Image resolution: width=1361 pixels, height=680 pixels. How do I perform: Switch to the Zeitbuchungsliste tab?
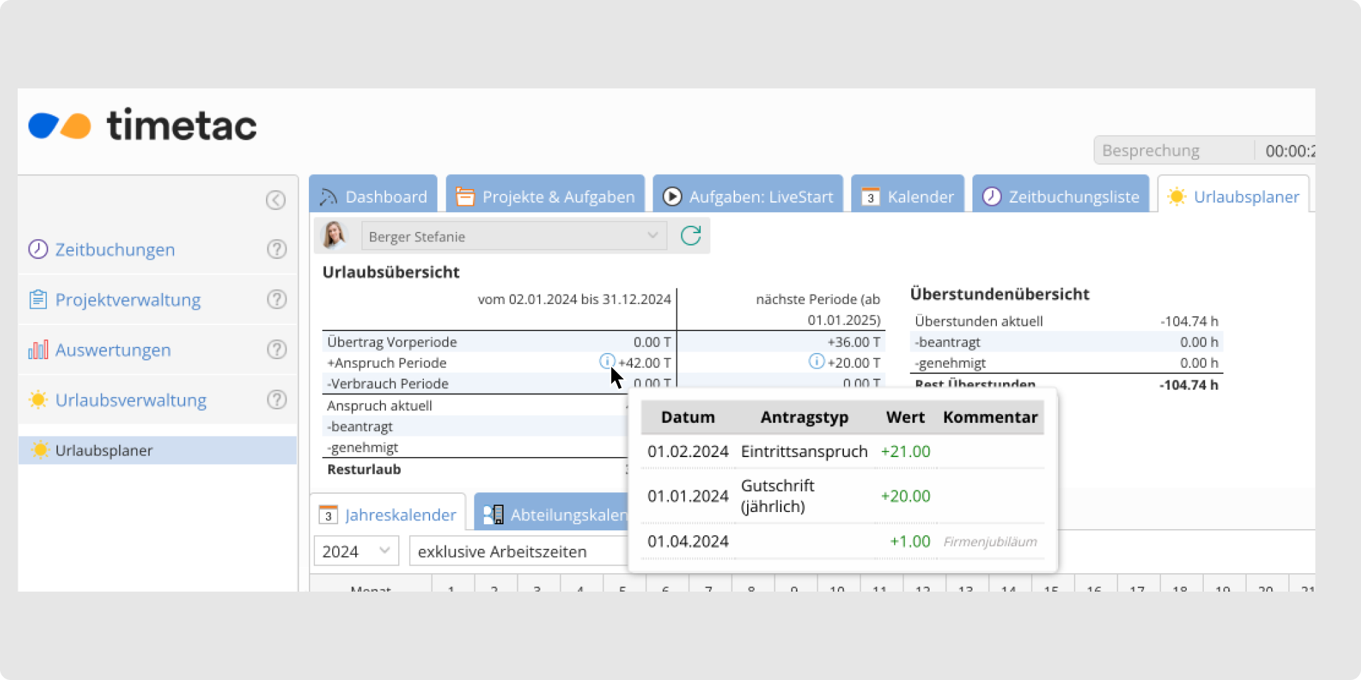coord(1061,197)
